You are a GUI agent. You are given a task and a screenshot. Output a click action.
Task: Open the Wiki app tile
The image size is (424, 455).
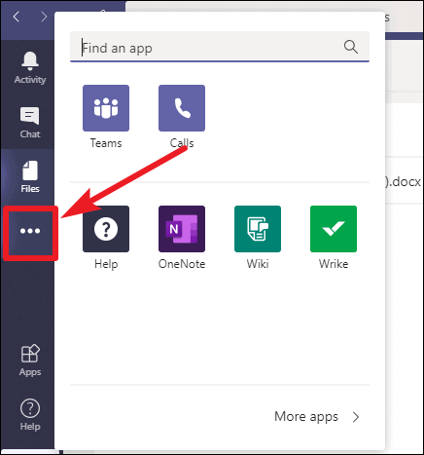point(258,229)
